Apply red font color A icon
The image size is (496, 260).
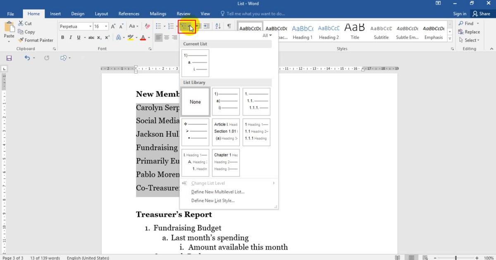[143, 38]
